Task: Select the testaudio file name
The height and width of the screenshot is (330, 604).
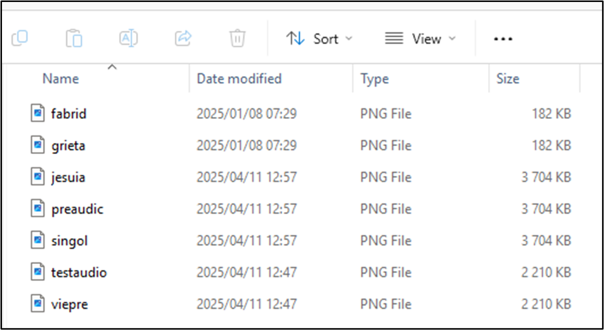Action: [x=79, y=273]
